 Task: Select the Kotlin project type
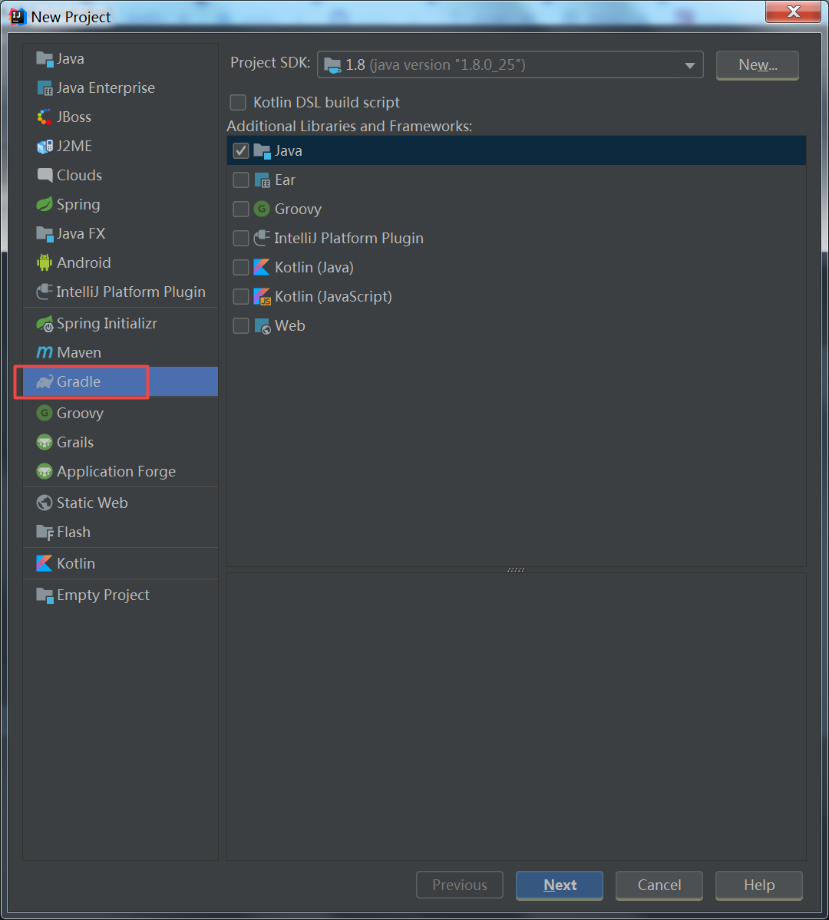(x=73, y=562)
